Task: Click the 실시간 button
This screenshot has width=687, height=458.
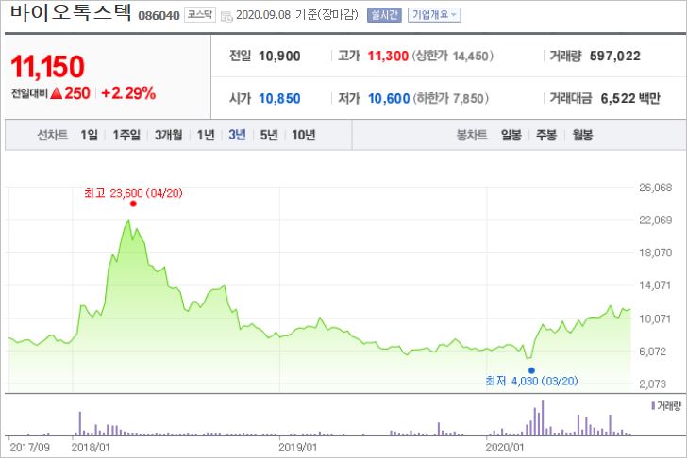Action: [384, 15]
